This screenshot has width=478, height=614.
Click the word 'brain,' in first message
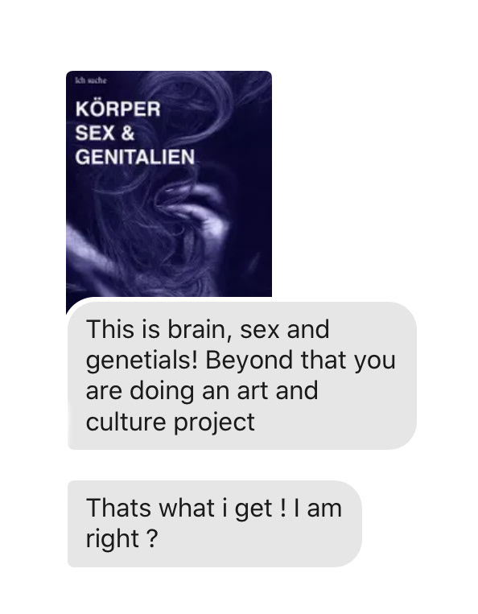[200, 329]
